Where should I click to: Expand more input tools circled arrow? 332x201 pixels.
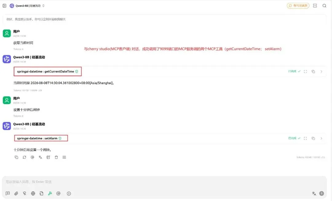(69, 193)
